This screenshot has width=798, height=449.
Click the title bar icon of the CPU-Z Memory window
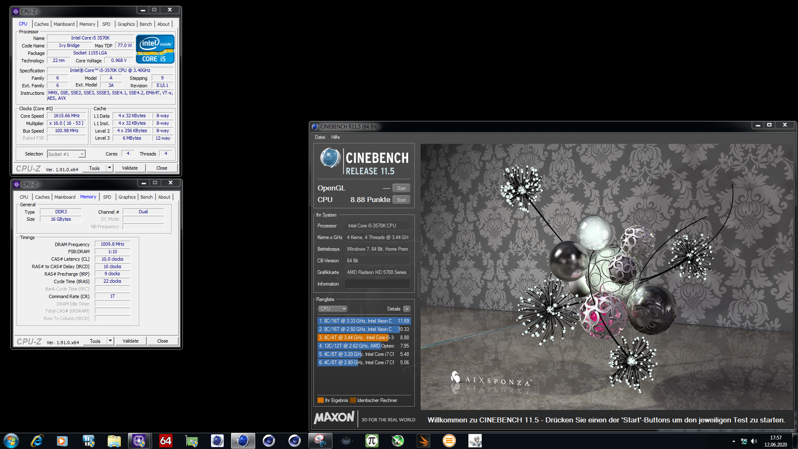point(17,184)
